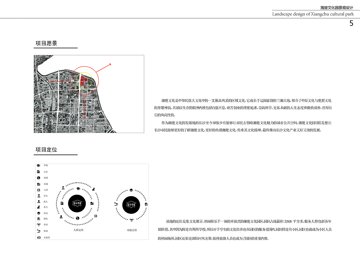Image resolution: width=360 pixels, height=254 pixels.
Task: Click the page number 5
Action: (x=351, y=24)
